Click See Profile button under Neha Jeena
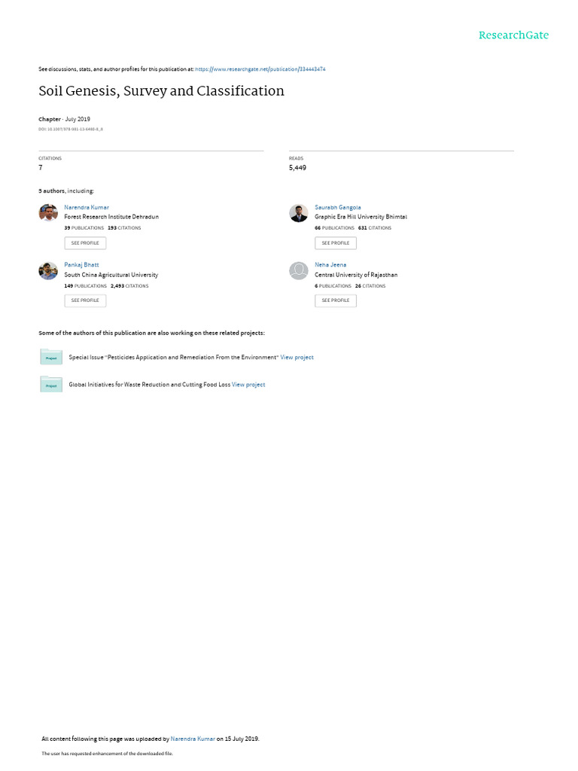 coord(336,300)
